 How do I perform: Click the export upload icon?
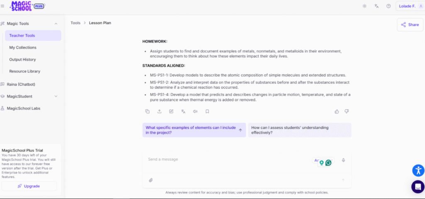pyautogui.click(x=159, y=111)
